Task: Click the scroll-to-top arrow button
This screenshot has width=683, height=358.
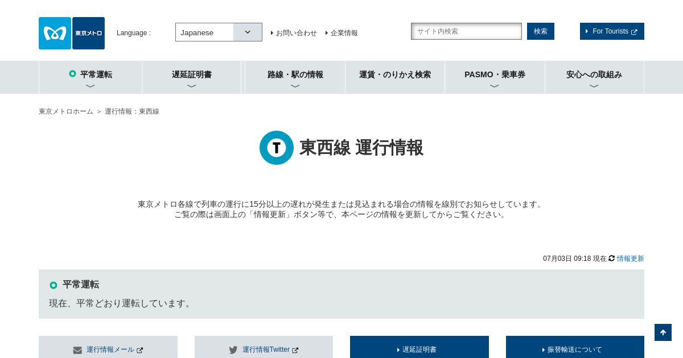Action: pyautogui.click(x=663, y=332)
